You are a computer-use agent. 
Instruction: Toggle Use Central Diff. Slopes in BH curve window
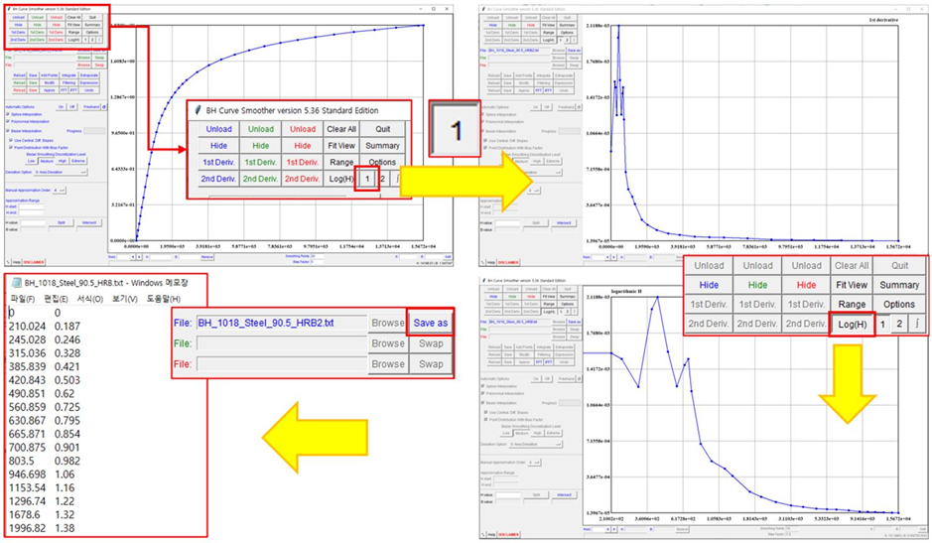[x=11, y=140]
